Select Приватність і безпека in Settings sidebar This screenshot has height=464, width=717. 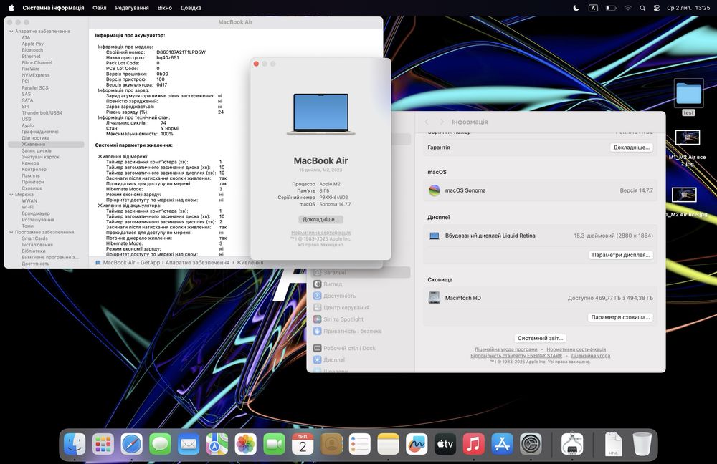(x=361, y=331)
